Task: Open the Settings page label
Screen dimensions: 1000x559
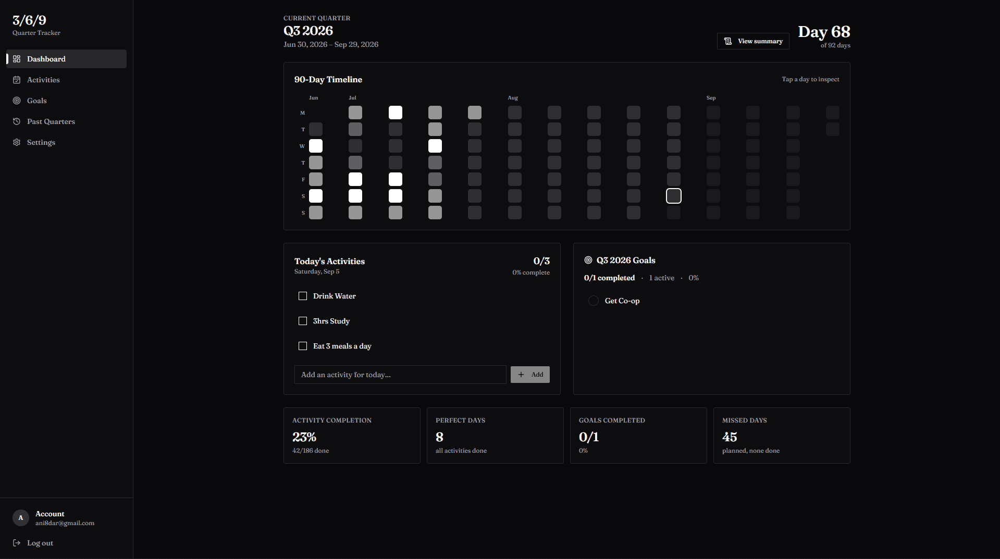Action: click(x=41, y=142)
